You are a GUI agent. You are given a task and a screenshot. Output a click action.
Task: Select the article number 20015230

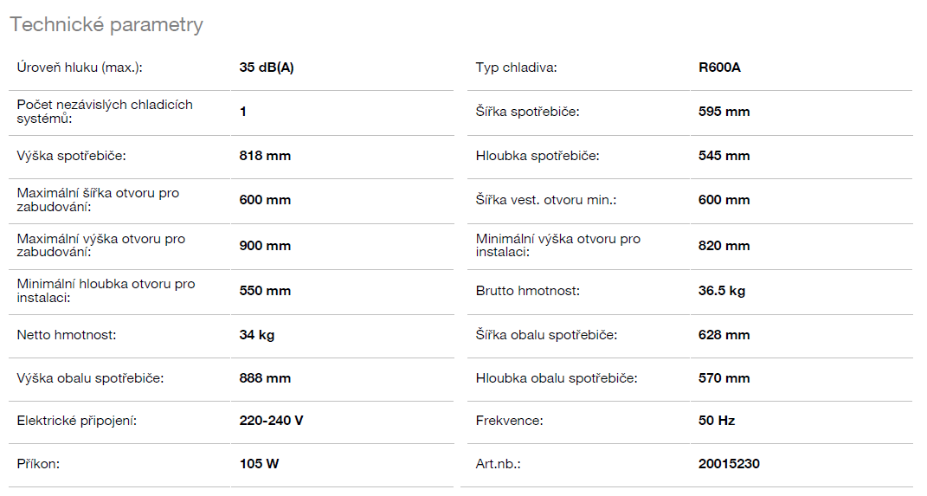729,464
